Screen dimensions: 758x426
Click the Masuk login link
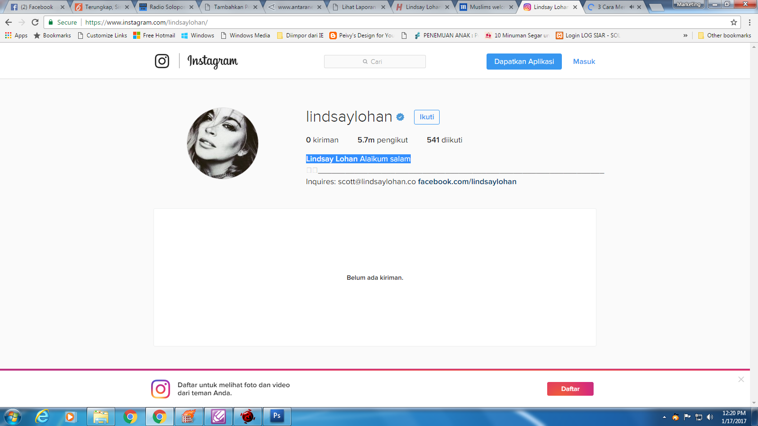coord(584,62)
